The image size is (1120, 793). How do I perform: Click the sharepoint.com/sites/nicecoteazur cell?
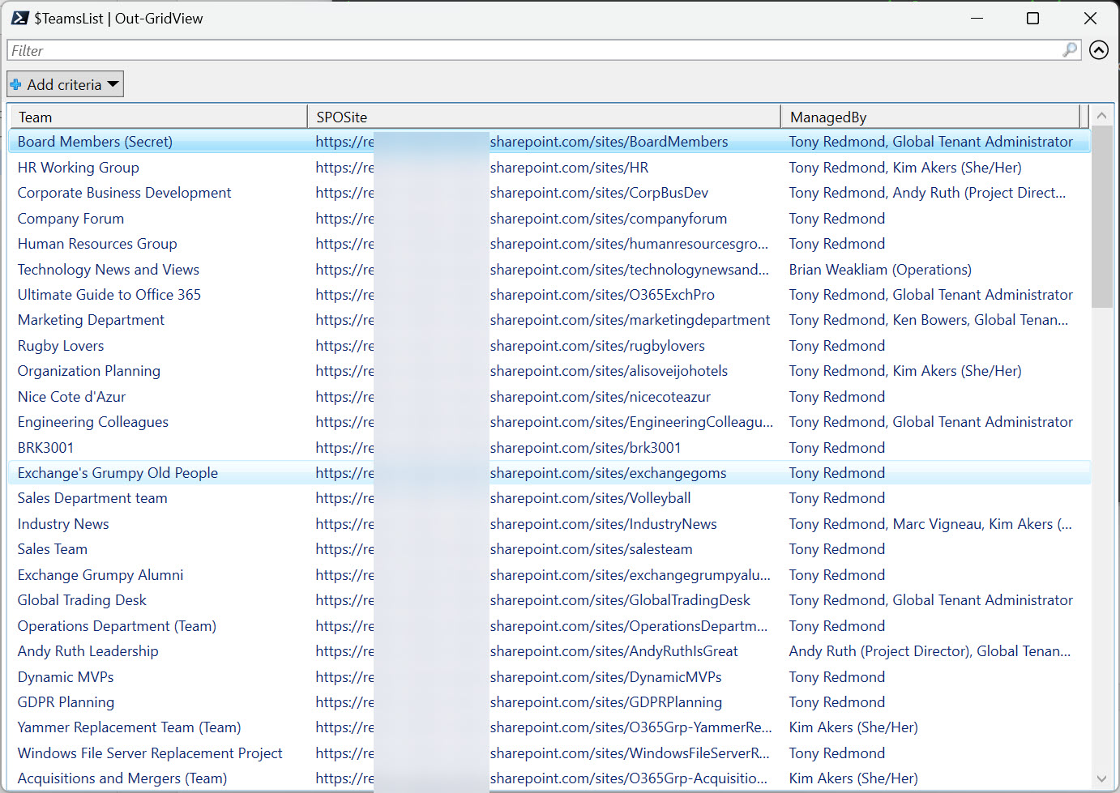point(601,397)
